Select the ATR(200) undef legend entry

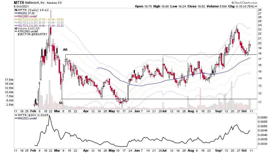[x=26, y=31]
